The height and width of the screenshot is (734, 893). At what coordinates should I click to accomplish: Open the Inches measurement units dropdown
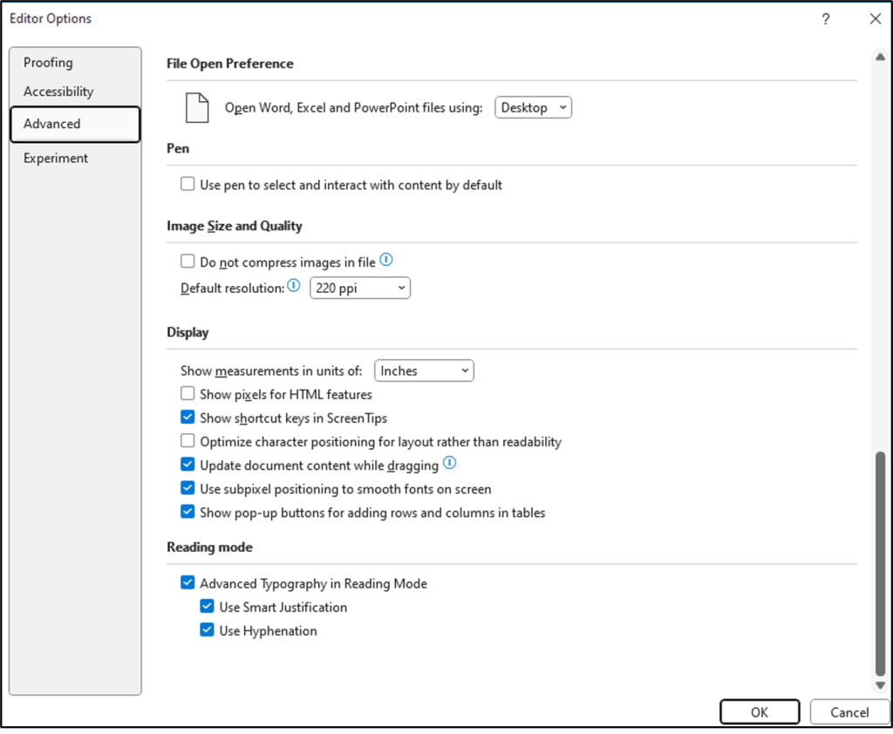(x=424, y=370)
